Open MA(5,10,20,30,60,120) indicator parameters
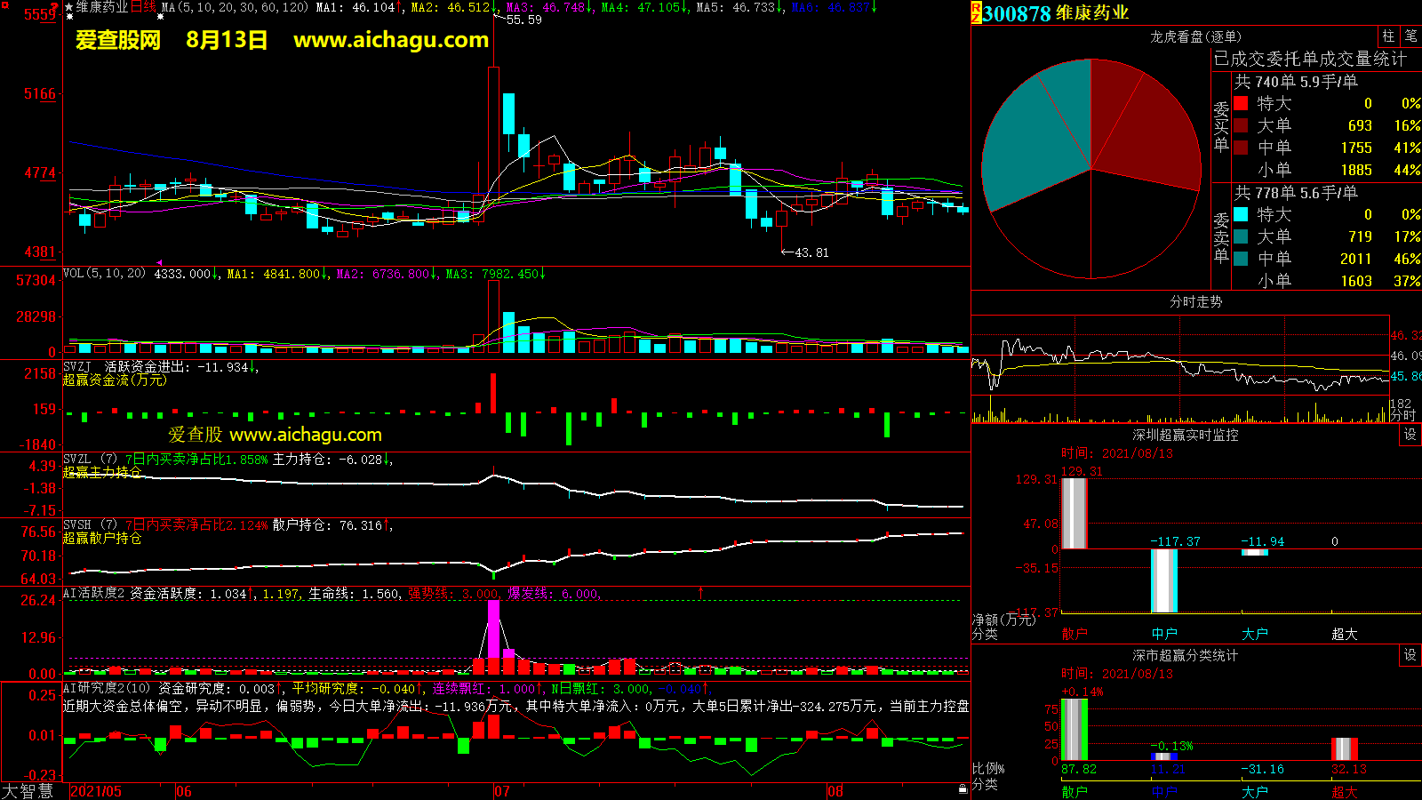Image resolution: width=1422 pixels, height=800 pixels. point(235,7)
